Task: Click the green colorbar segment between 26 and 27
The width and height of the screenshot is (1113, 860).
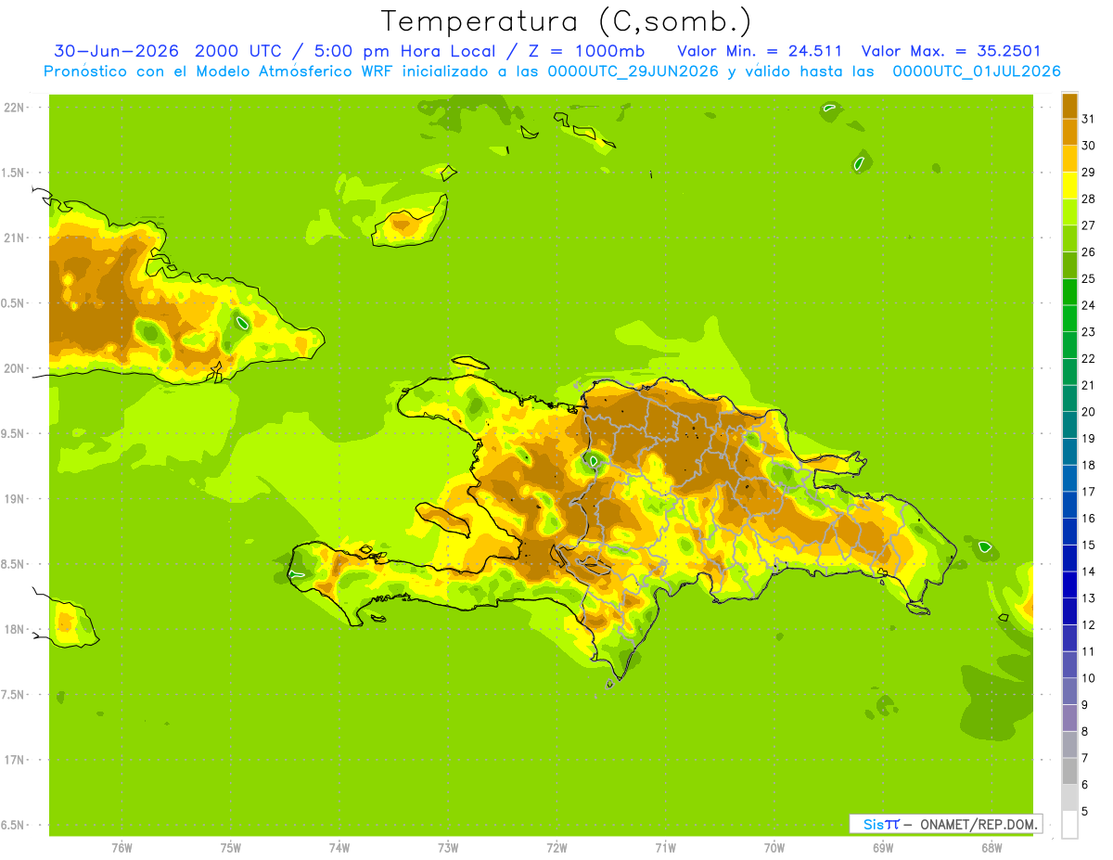Action: [1069, 238]
